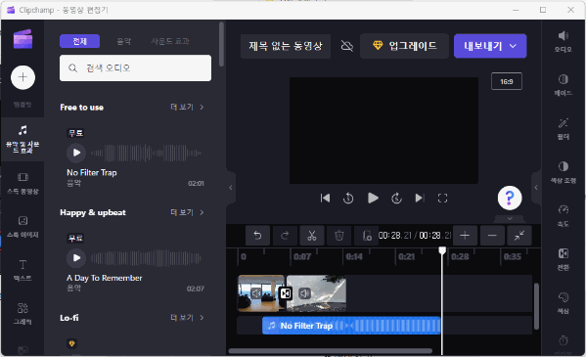This screenshot has width=586, height=357.
Task: Rename the 제목 없는 동영상 project title
Action: [286, 46]
